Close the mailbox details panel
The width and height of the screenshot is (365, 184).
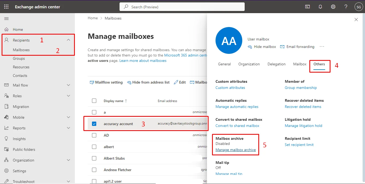356,20
